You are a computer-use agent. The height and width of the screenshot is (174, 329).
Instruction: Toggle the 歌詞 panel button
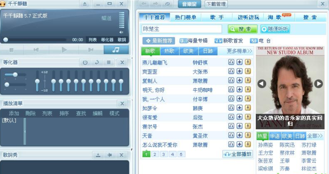pos(122,40)
